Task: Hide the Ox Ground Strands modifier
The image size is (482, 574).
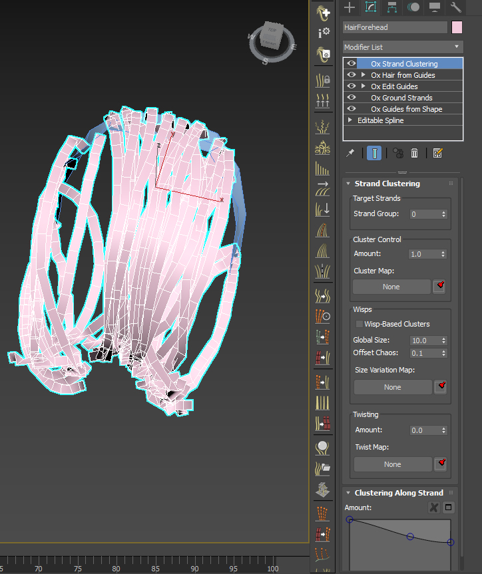Action: pos(352,98)
